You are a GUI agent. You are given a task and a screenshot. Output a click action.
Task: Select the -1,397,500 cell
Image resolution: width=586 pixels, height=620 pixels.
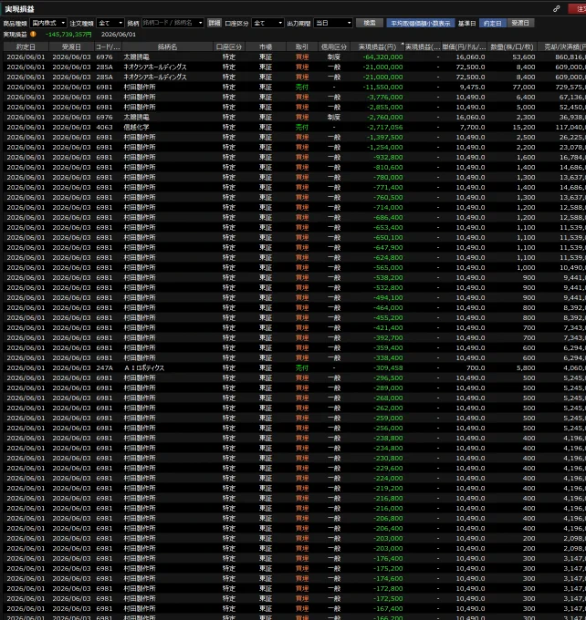(384, 137)
